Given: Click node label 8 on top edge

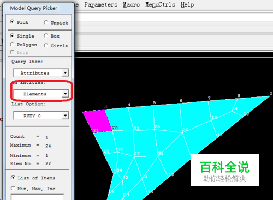Looking at the screenshot, I should coord(239,96).
